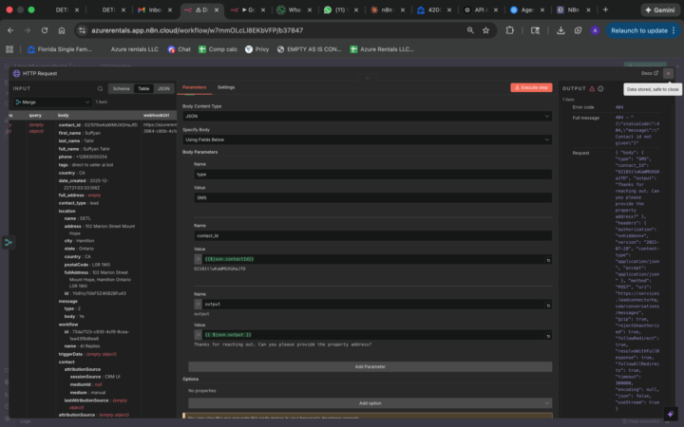Open the Chat bookmark
Viewport: 684px width, 427px height.
click(x=180, y=49)
